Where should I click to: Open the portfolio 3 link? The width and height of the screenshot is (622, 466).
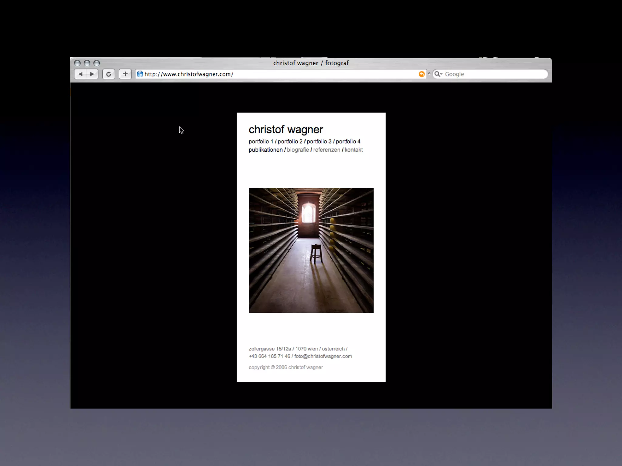tap(319, 141)
